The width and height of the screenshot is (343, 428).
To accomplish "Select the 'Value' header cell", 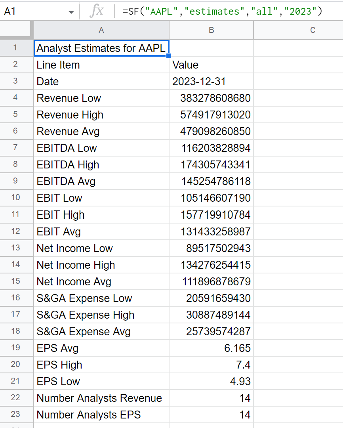I will pos(211,65).
